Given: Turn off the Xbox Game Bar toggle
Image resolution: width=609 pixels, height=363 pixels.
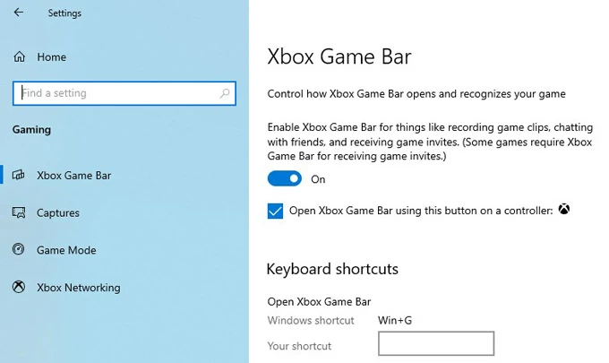Looking at the screenshot, I should click(x=284, y=178).
